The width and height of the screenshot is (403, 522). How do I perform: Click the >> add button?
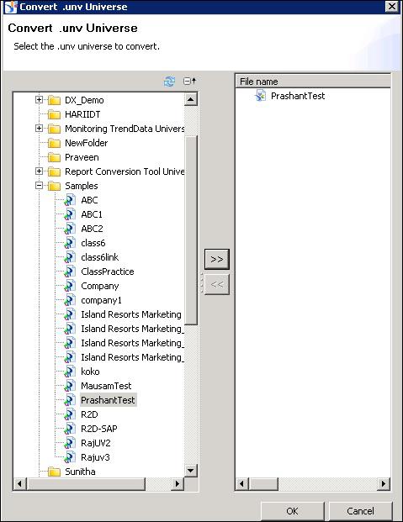(217, 259)
